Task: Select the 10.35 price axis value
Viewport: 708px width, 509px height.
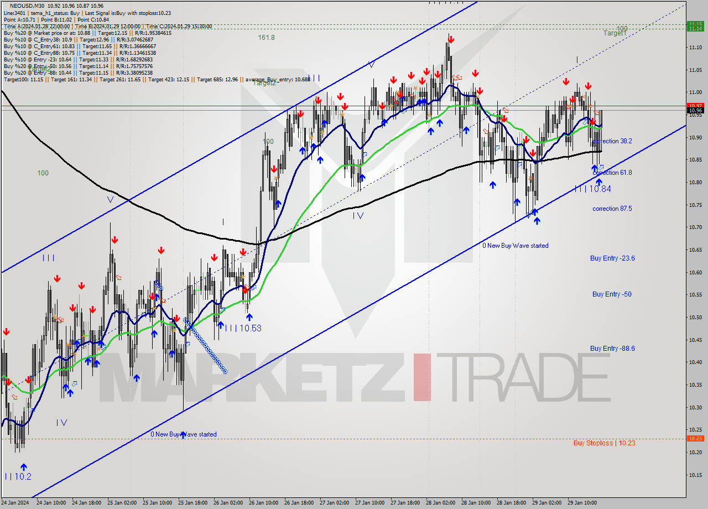Action: click(696, 385)
